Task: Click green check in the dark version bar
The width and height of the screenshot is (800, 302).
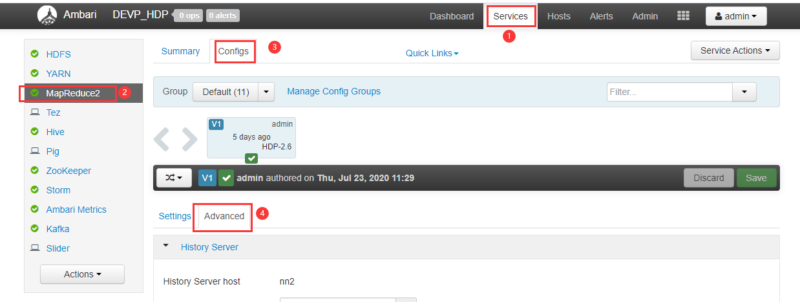Action: click(226, 178)
